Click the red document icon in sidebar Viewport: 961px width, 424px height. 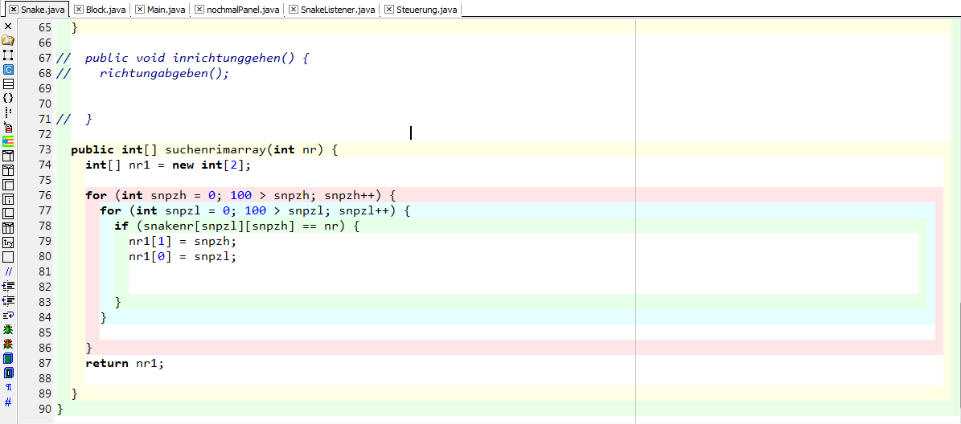(8, 127)
